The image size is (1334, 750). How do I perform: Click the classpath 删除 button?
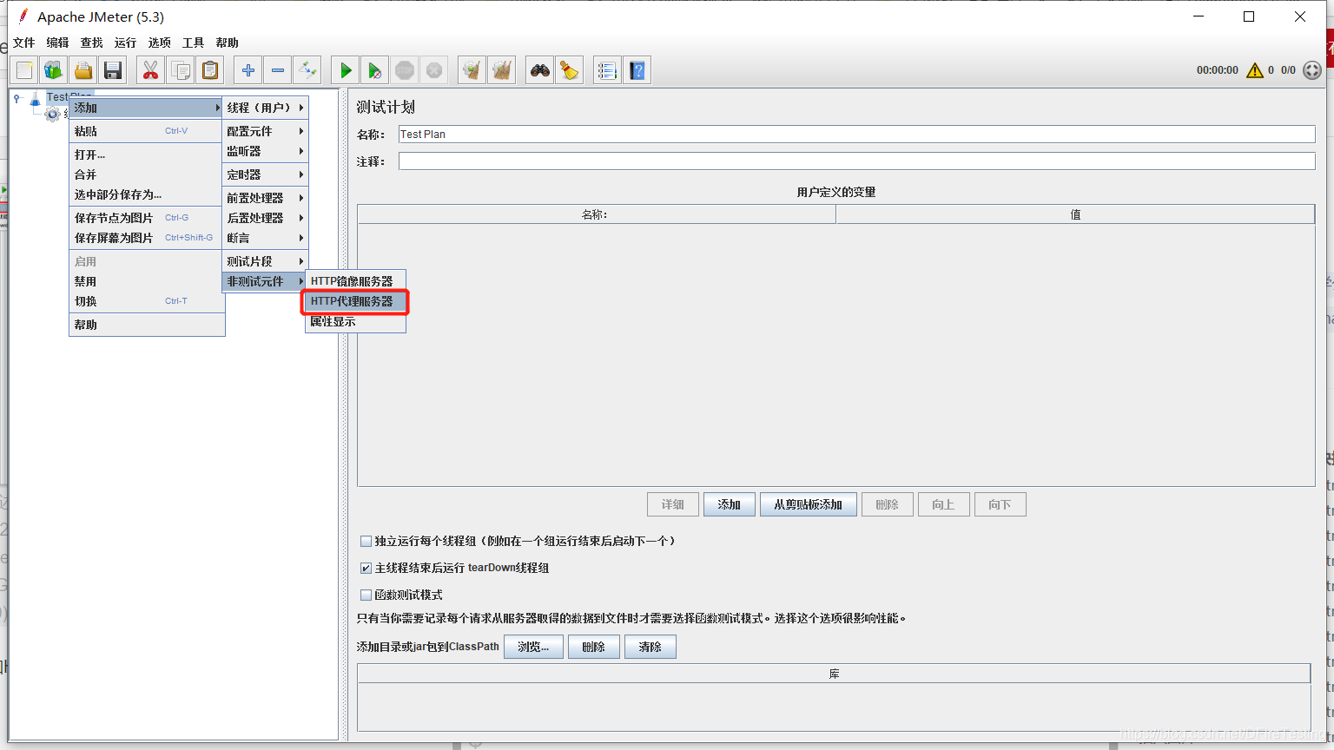click(x=594, y=647)
